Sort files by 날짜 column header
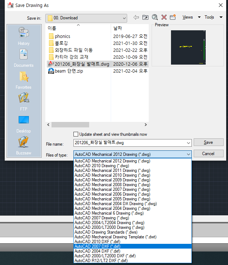Image resolution: width=228 pixels, height=265 pixels. (x=130, y=28)
